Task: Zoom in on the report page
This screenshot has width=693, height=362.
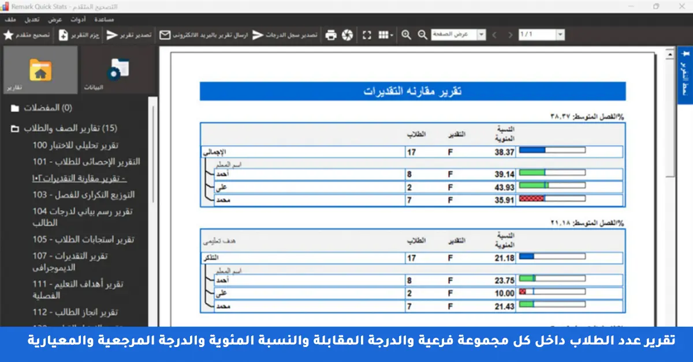Action: tap(407, 35)
